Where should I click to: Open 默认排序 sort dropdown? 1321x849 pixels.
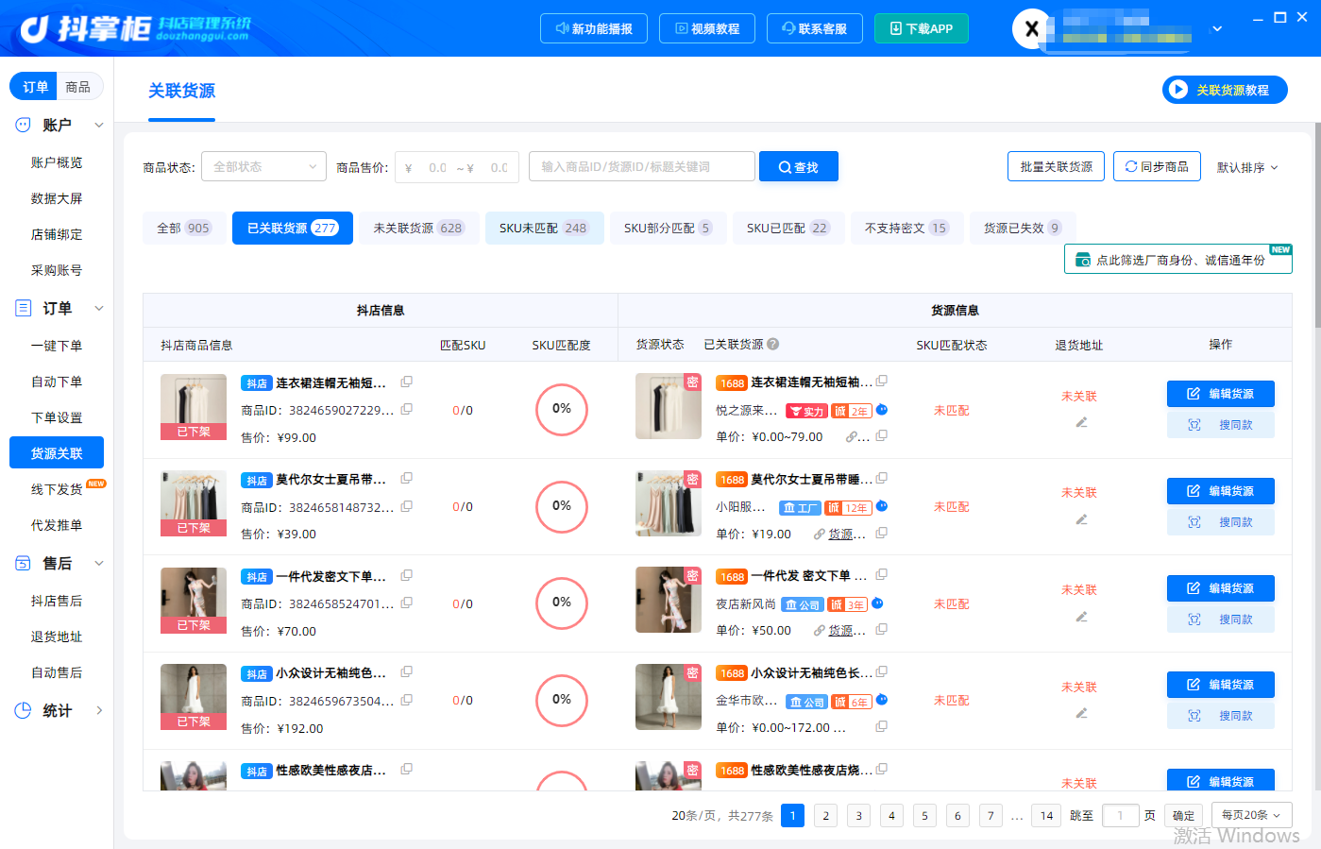tap(1247, 167)
